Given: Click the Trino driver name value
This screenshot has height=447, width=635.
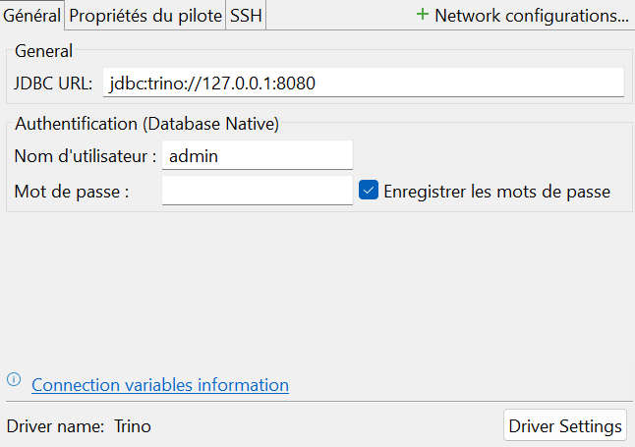Looking at the screenshot, I should [x=133, y=426].
